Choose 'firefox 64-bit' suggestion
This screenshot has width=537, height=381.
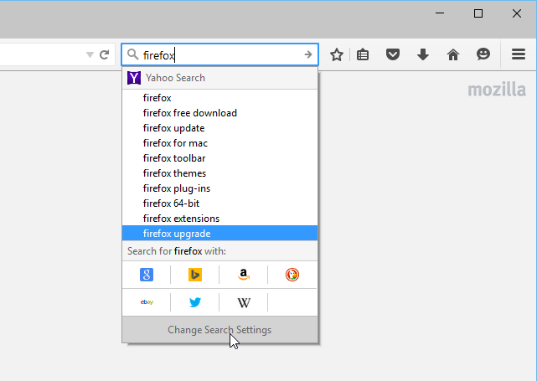219,203
